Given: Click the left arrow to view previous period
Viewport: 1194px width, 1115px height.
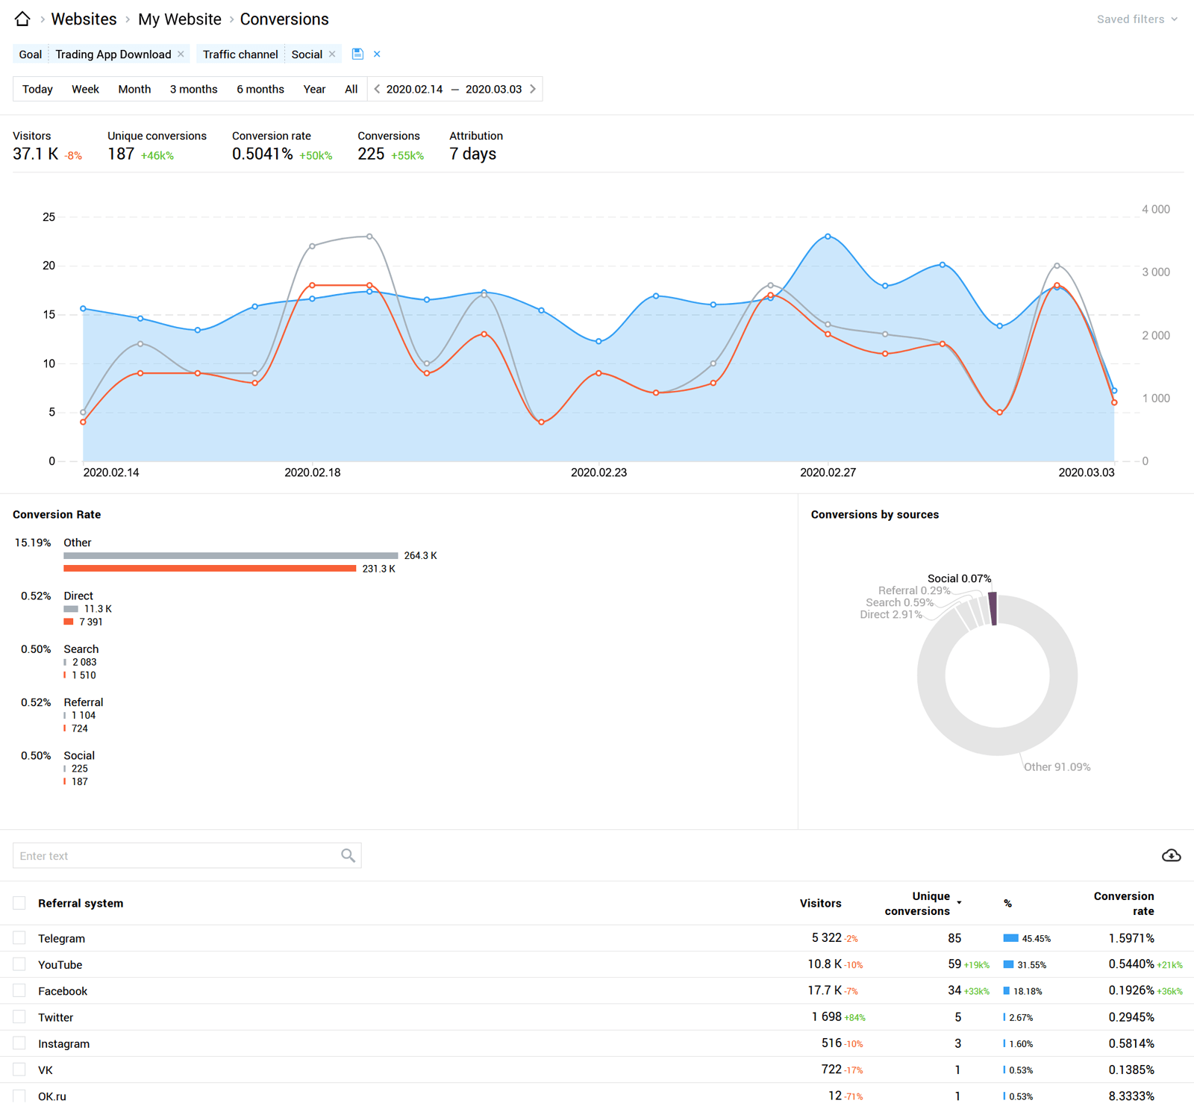Looking at the screenshot, I should coord(379,89).
